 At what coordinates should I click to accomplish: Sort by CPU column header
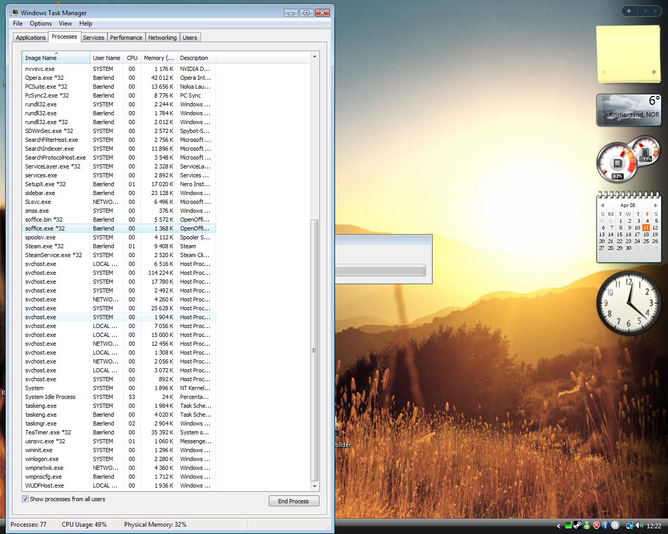tap(132, 58)
